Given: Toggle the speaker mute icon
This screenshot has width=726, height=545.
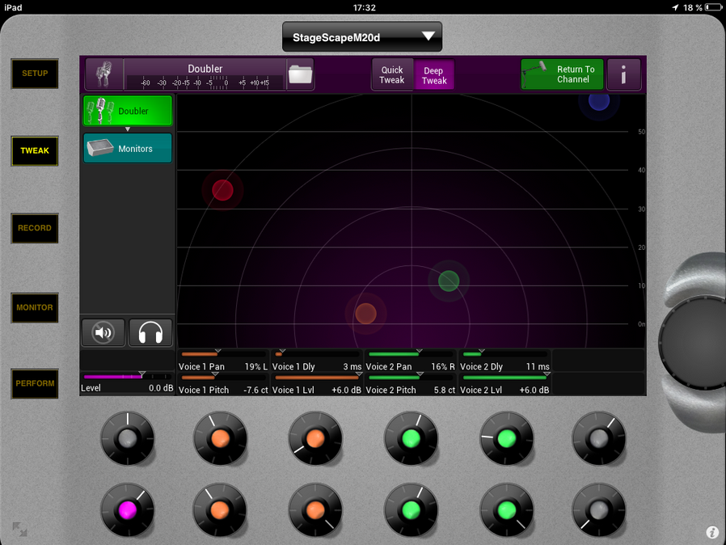Looking at the screenshot, I should tap(103, 332).
